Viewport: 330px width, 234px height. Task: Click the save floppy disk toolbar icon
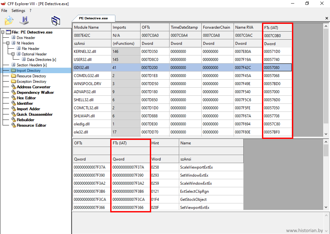tap(24, 21)
